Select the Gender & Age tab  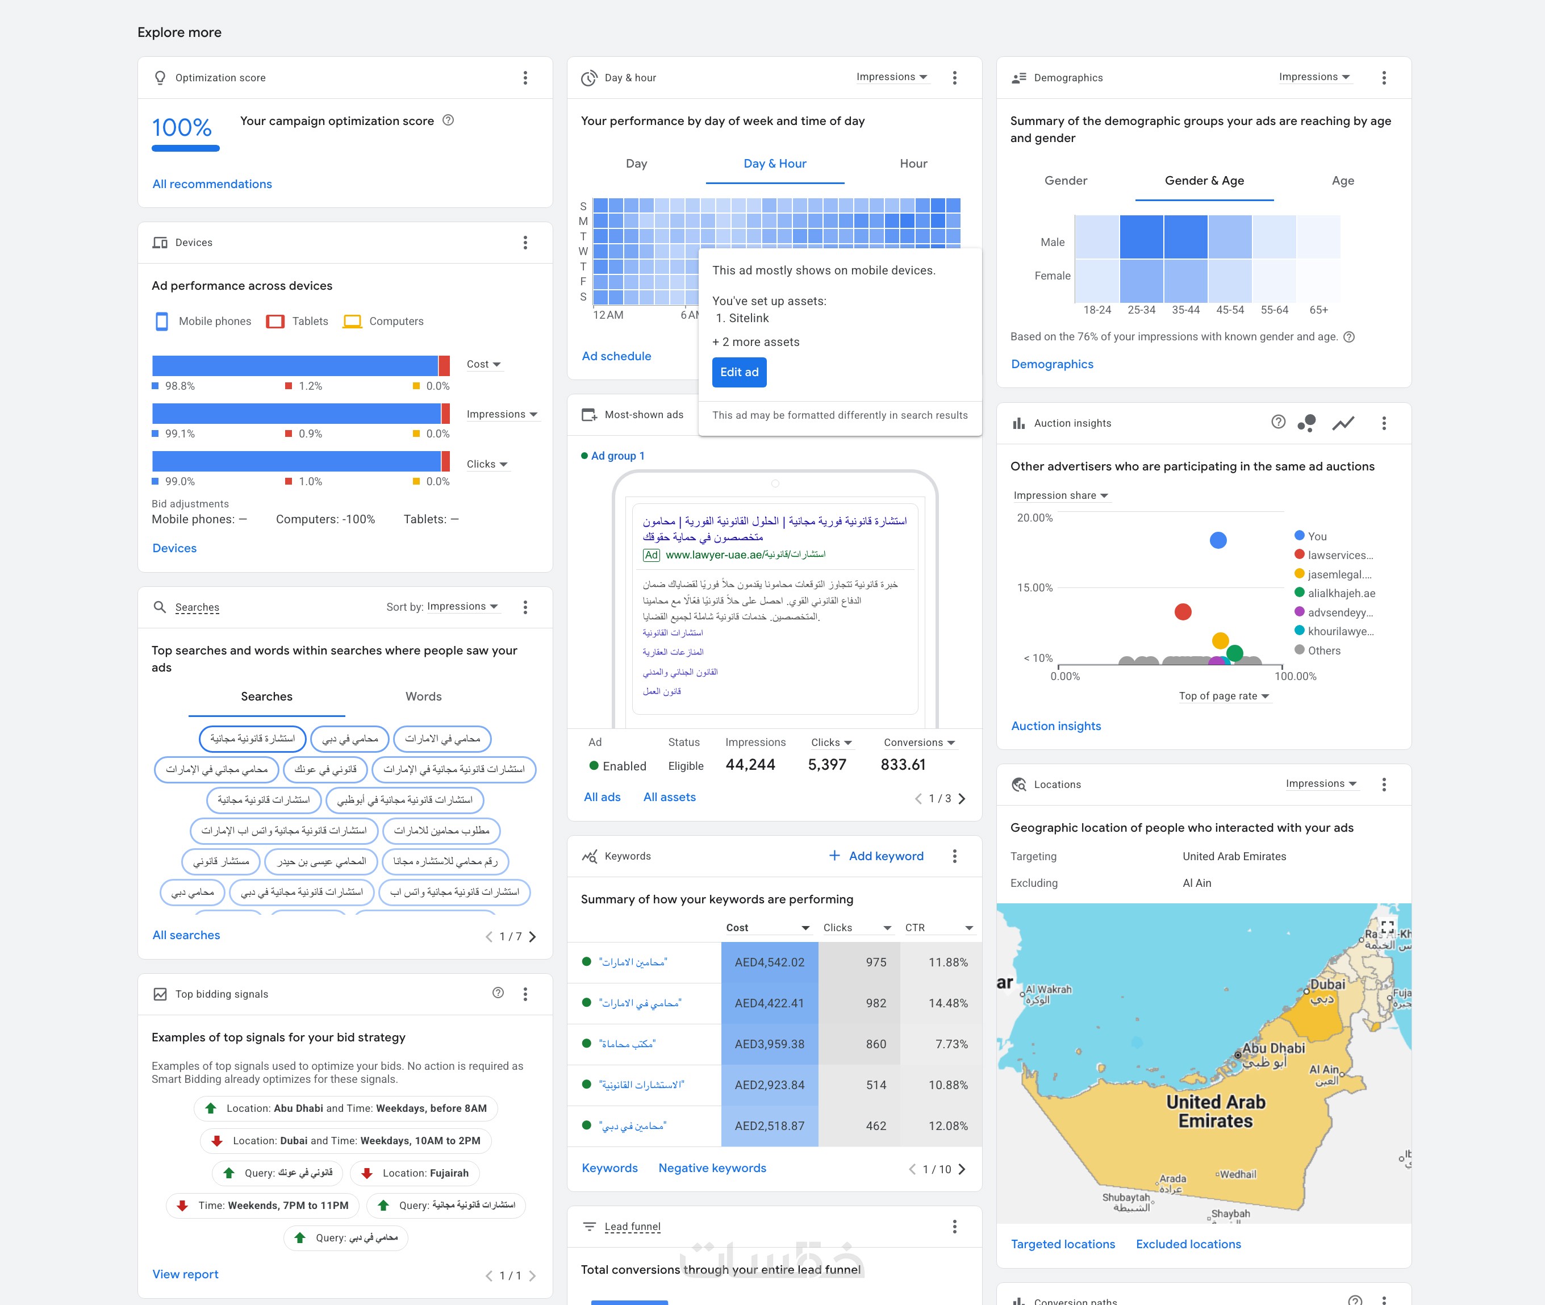point(1205,181)
